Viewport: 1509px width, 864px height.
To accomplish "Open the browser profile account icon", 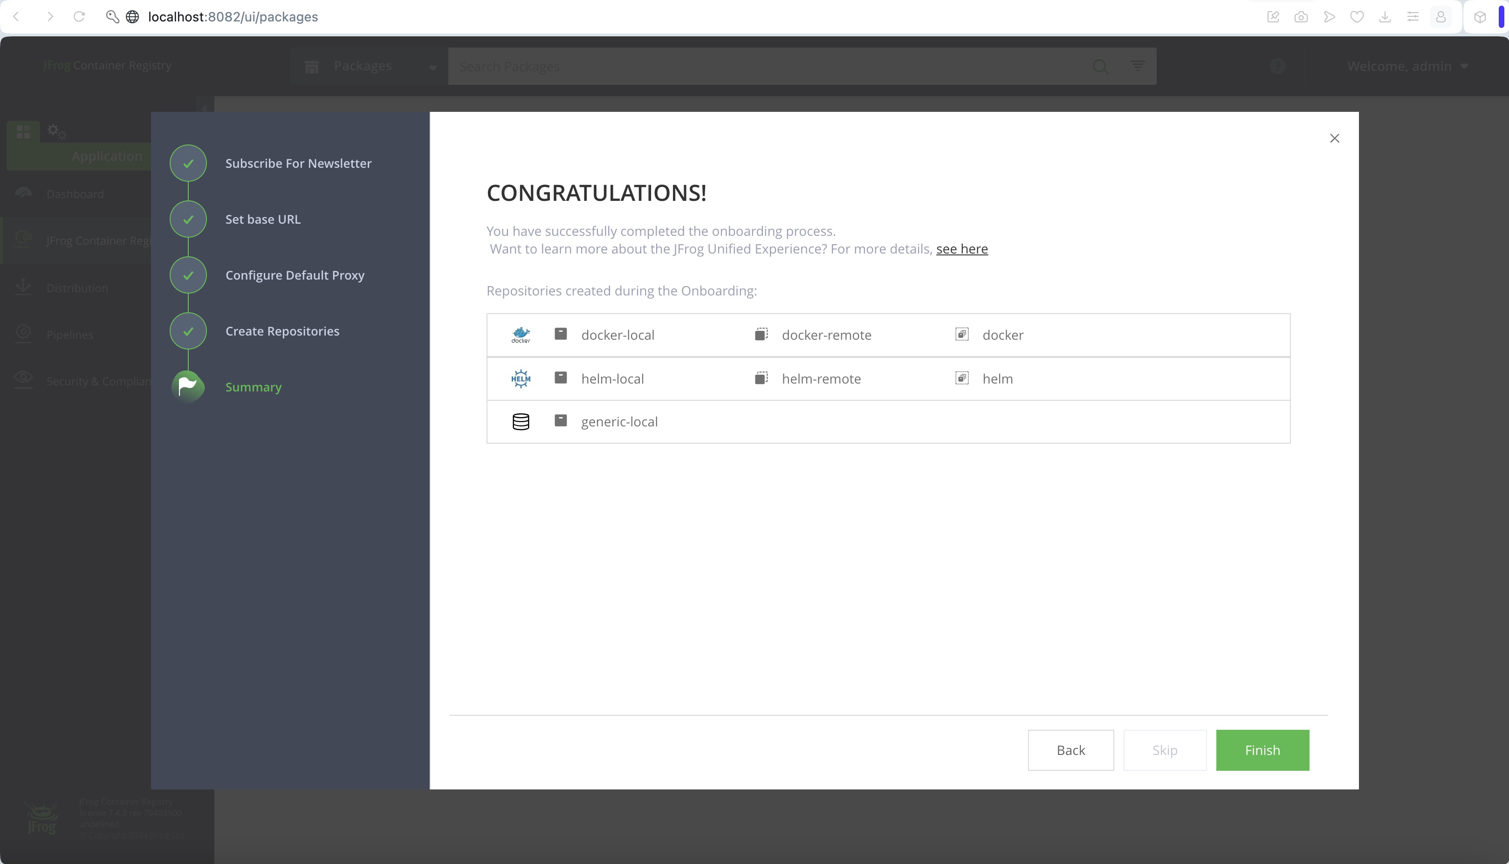I will point(1440,17).
